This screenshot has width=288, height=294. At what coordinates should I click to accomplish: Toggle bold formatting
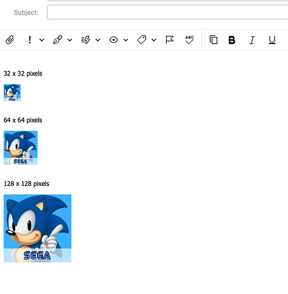click(x=232, y=40)
